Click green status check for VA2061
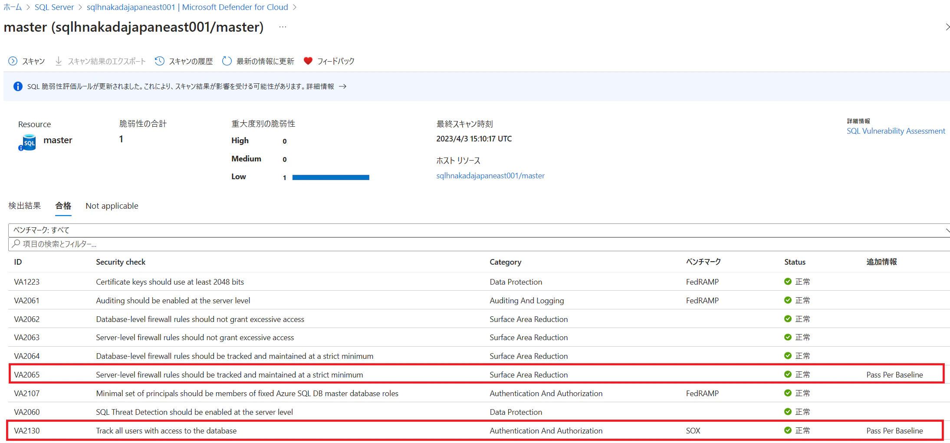This screenshot has width=950, height=443. 788,300
